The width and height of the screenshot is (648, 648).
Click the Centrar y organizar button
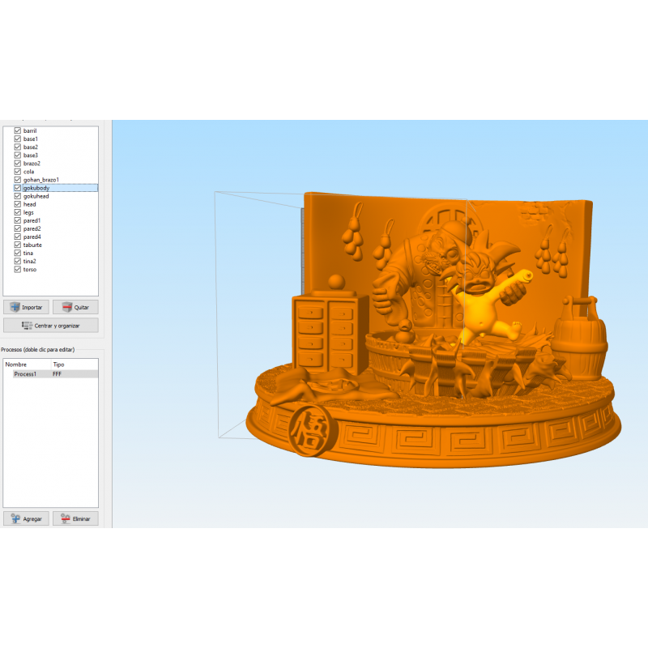pos(51,326)
